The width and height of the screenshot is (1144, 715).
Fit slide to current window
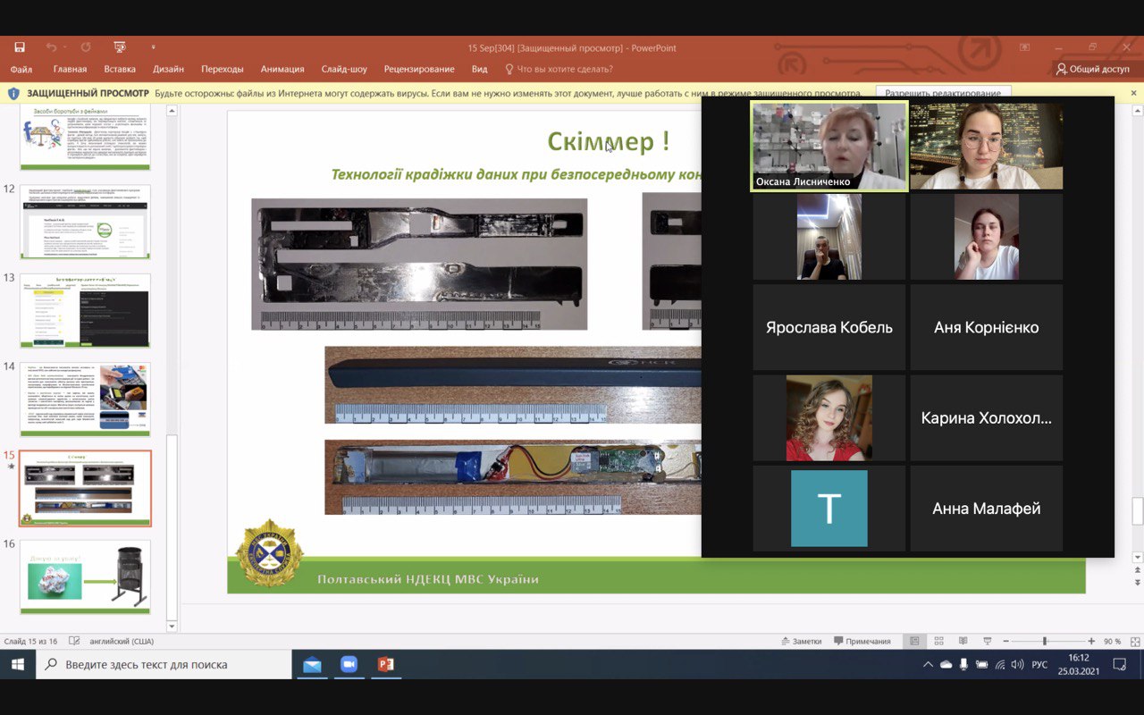[x=1132, y=641]
